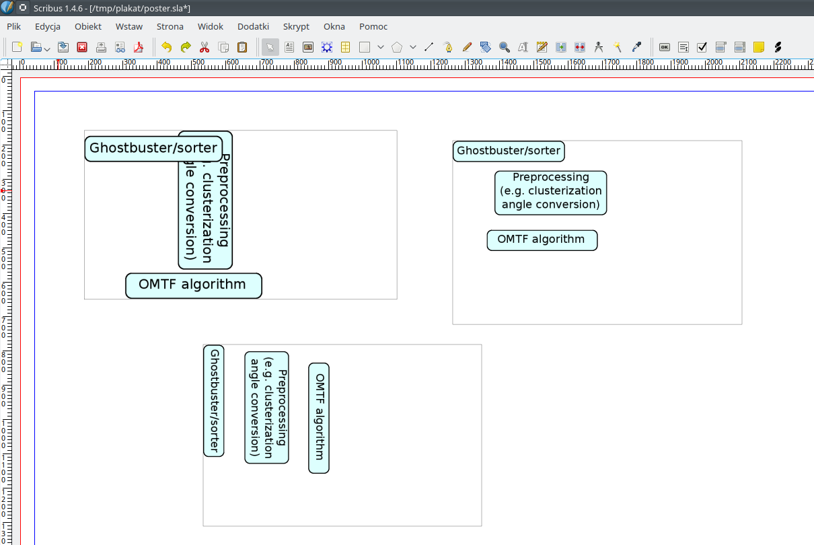Screen dimensions: 814x545
Task: Close the document with the red X icon
Action: pyautogui.click(x=82, y=47)
